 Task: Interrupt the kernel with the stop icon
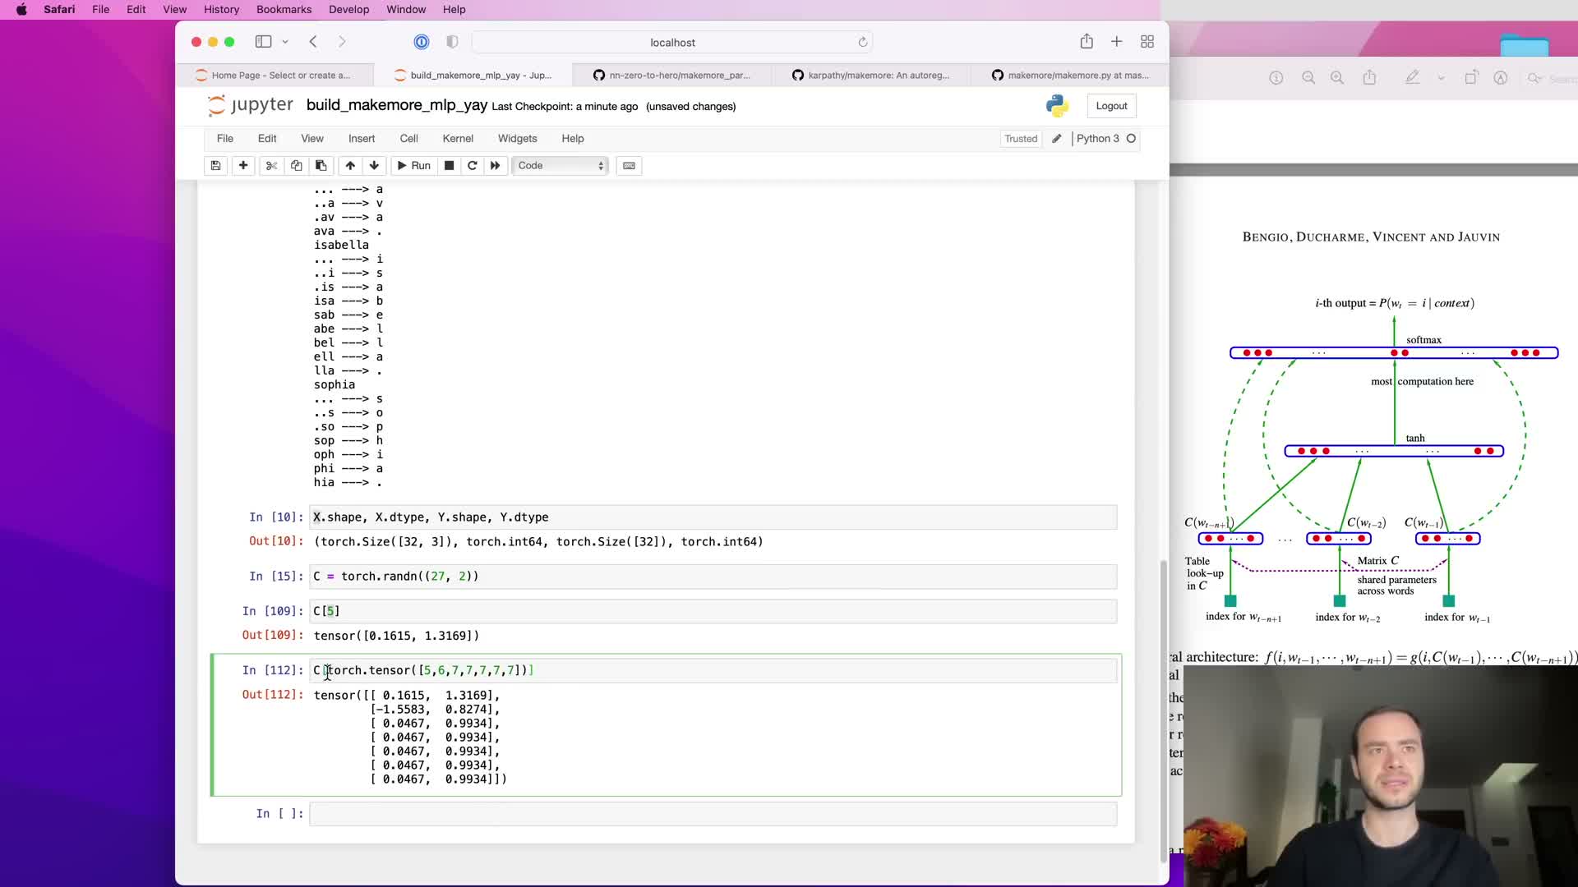pyautogui.click(x=449, y=165)
